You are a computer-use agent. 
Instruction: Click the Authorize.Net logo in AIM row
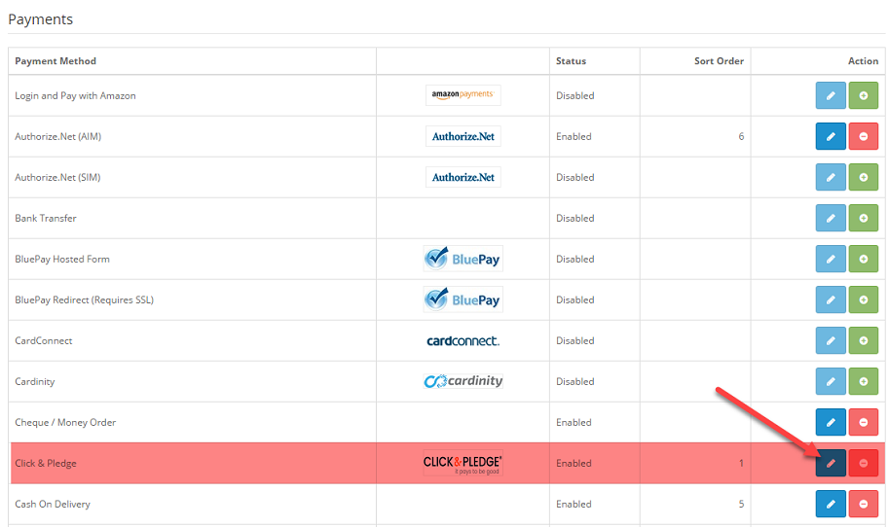pyautogui.click(x=462, y=136)
